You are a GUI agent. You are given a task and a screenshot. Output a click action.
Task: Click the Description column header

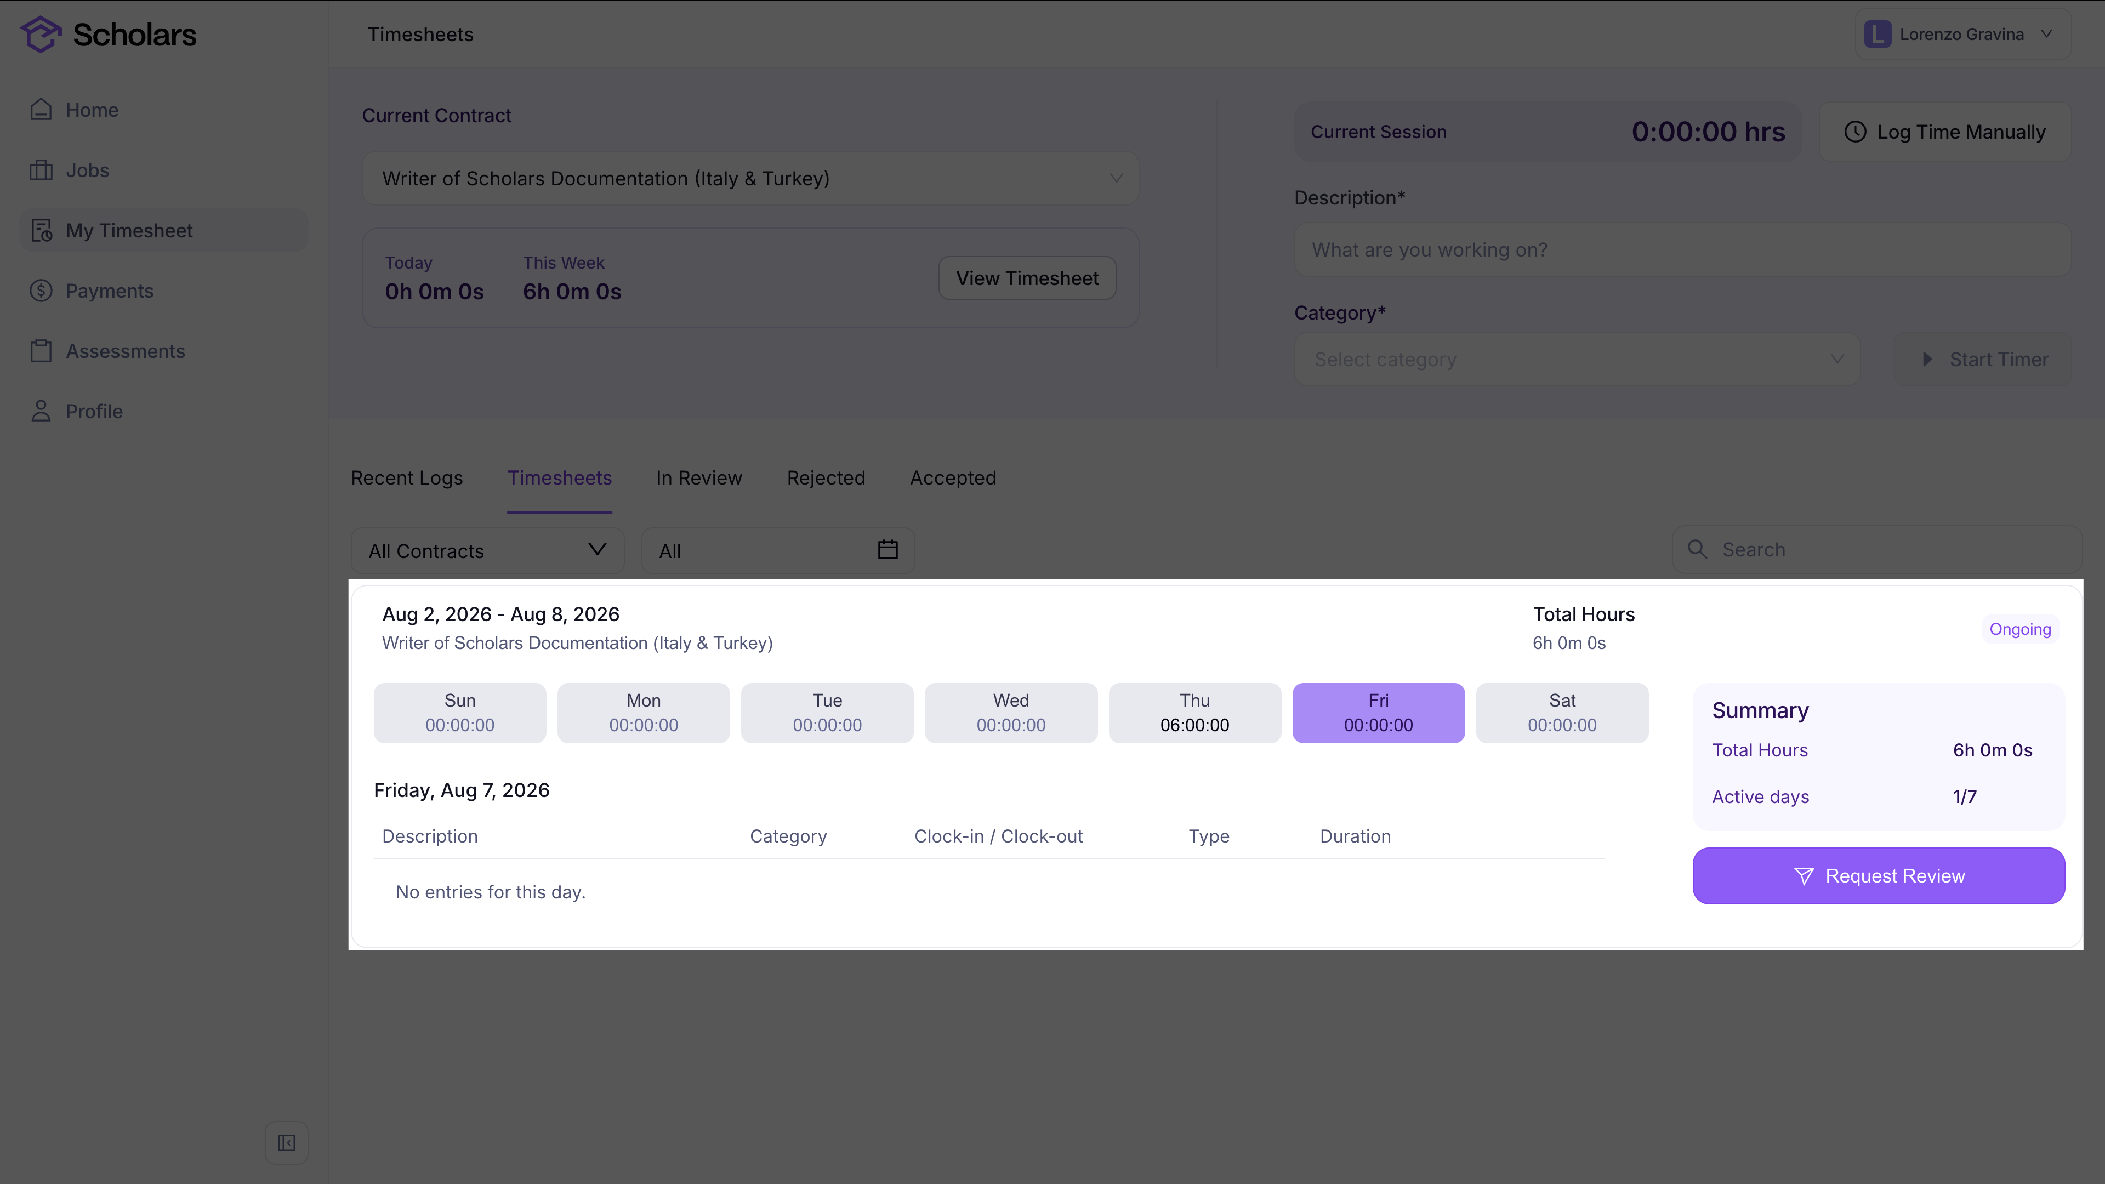pos(430,836)
